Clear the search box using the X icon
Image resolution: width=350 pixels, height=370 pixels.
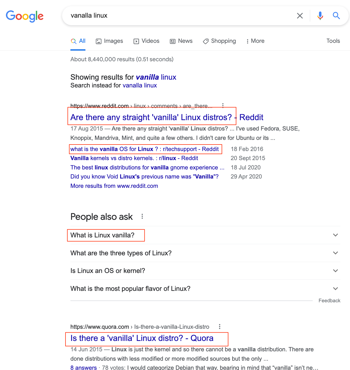[300, 16]
